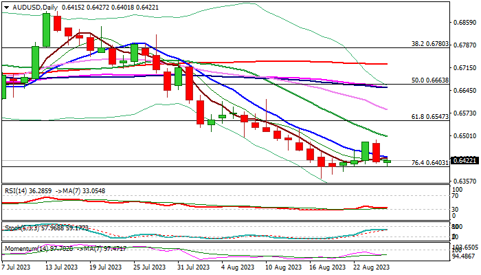Click the tall green candle near 13 Jul

[47, 30]
